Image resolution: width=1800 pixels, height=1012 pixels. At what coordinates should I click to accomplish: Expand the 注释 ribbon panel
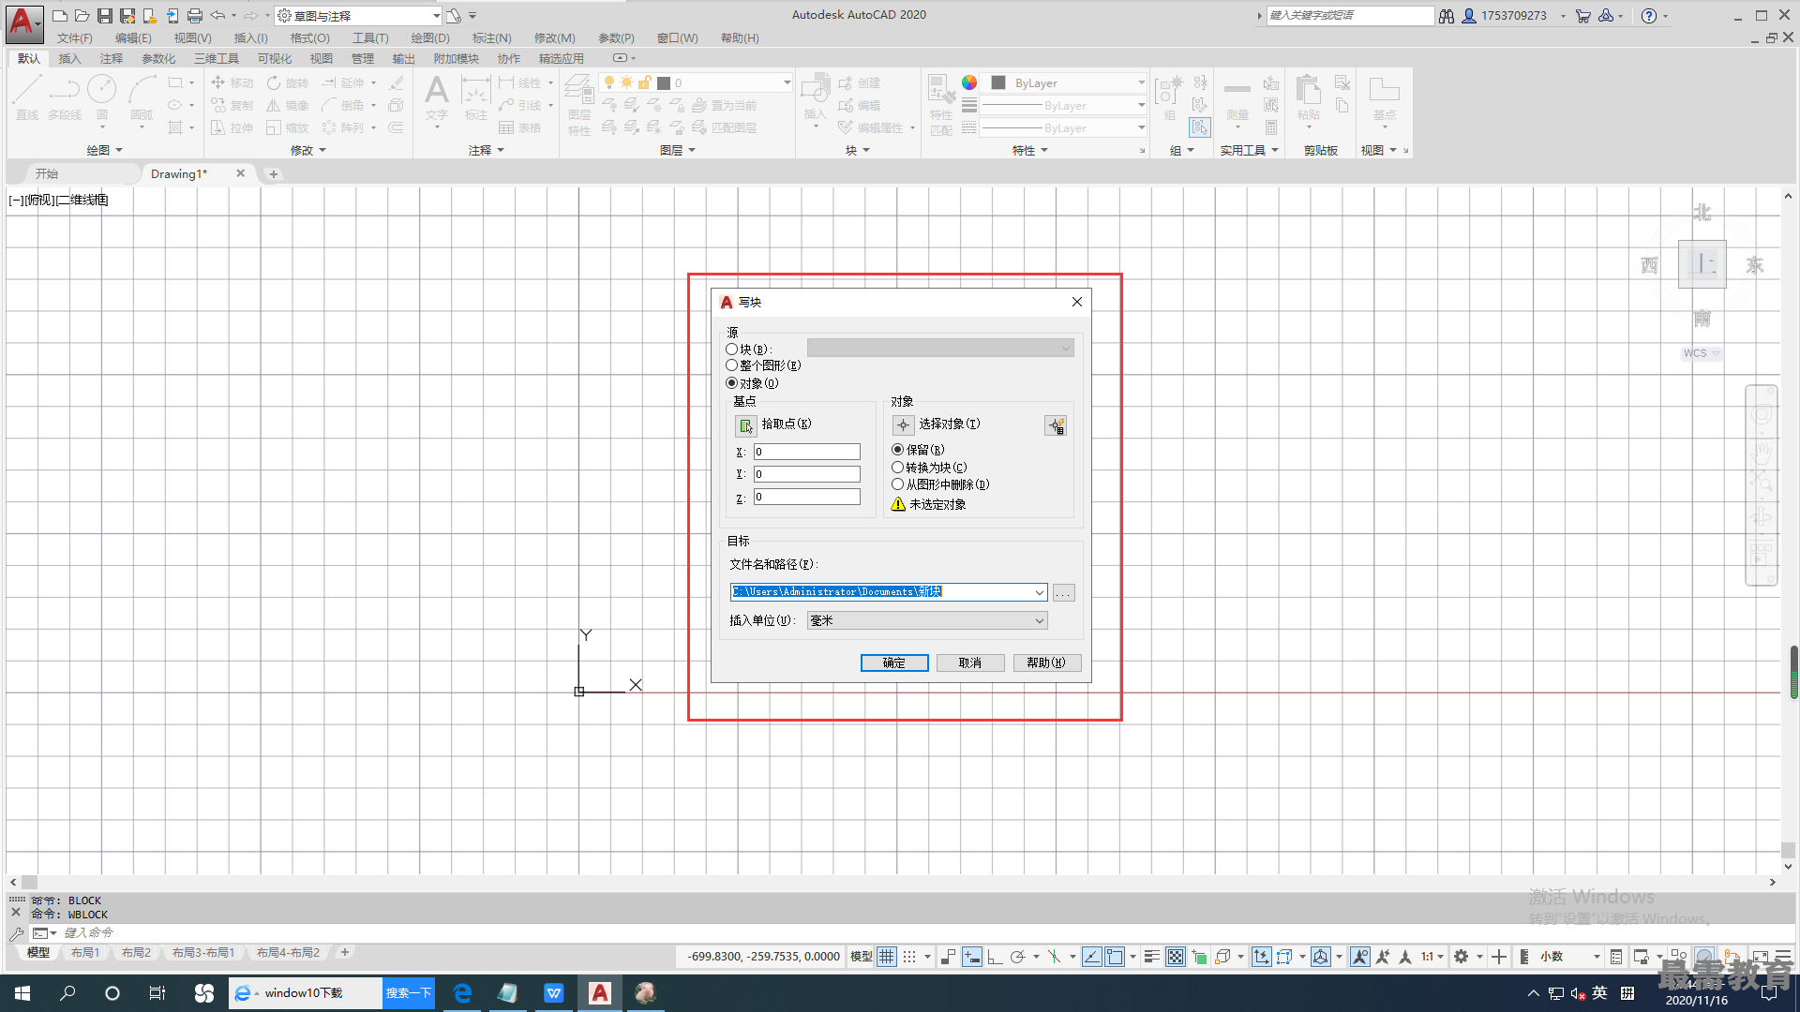pyautogui.click(x=487, y=150)
